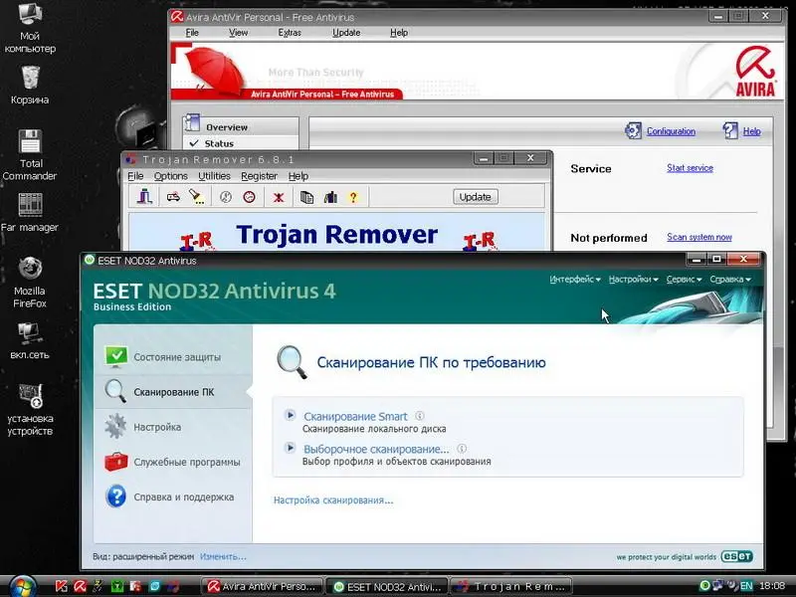796x597 pixels.
Task: Select the установка устройств desktop icon
Action: tap(30, 409)
